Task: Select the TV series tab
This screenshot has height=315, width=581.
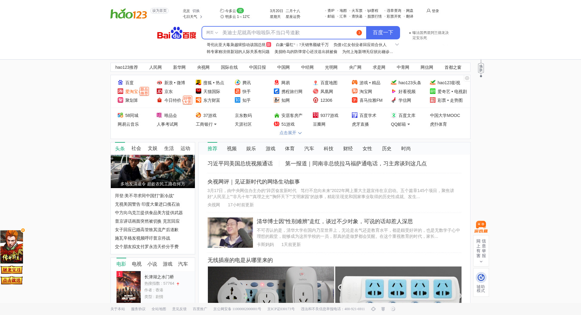Action: (x=136, y=264)
